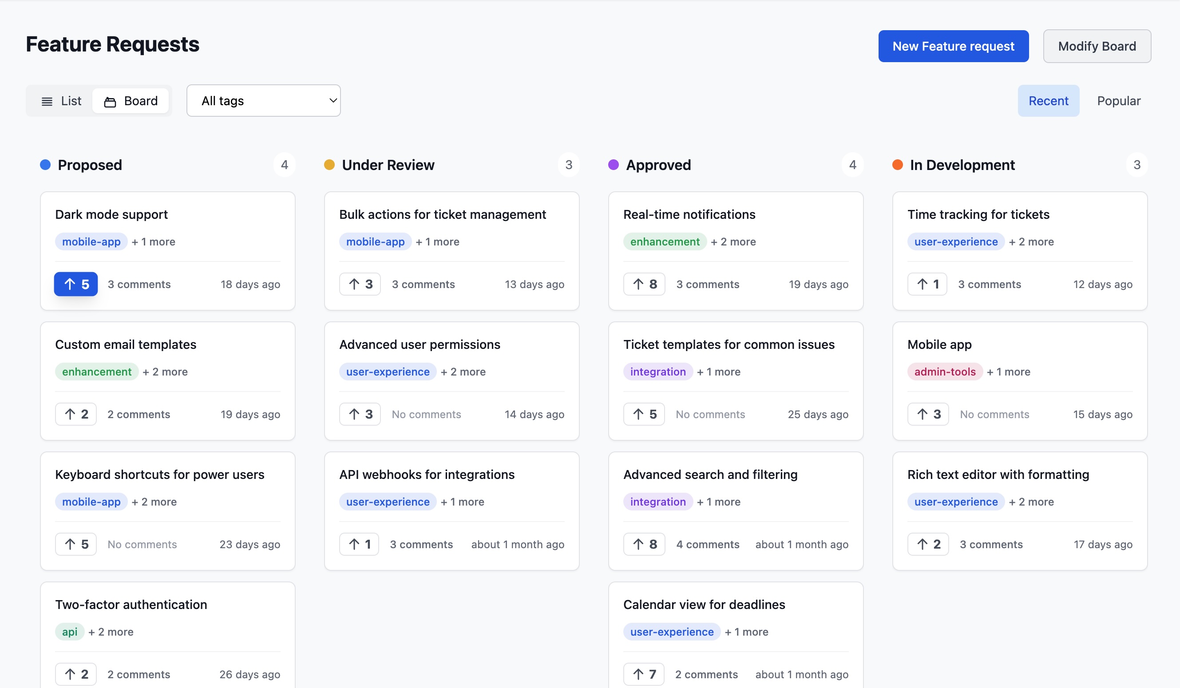Sort requests by Recent
The image size is (1180, 688).
pos(1049,101)
